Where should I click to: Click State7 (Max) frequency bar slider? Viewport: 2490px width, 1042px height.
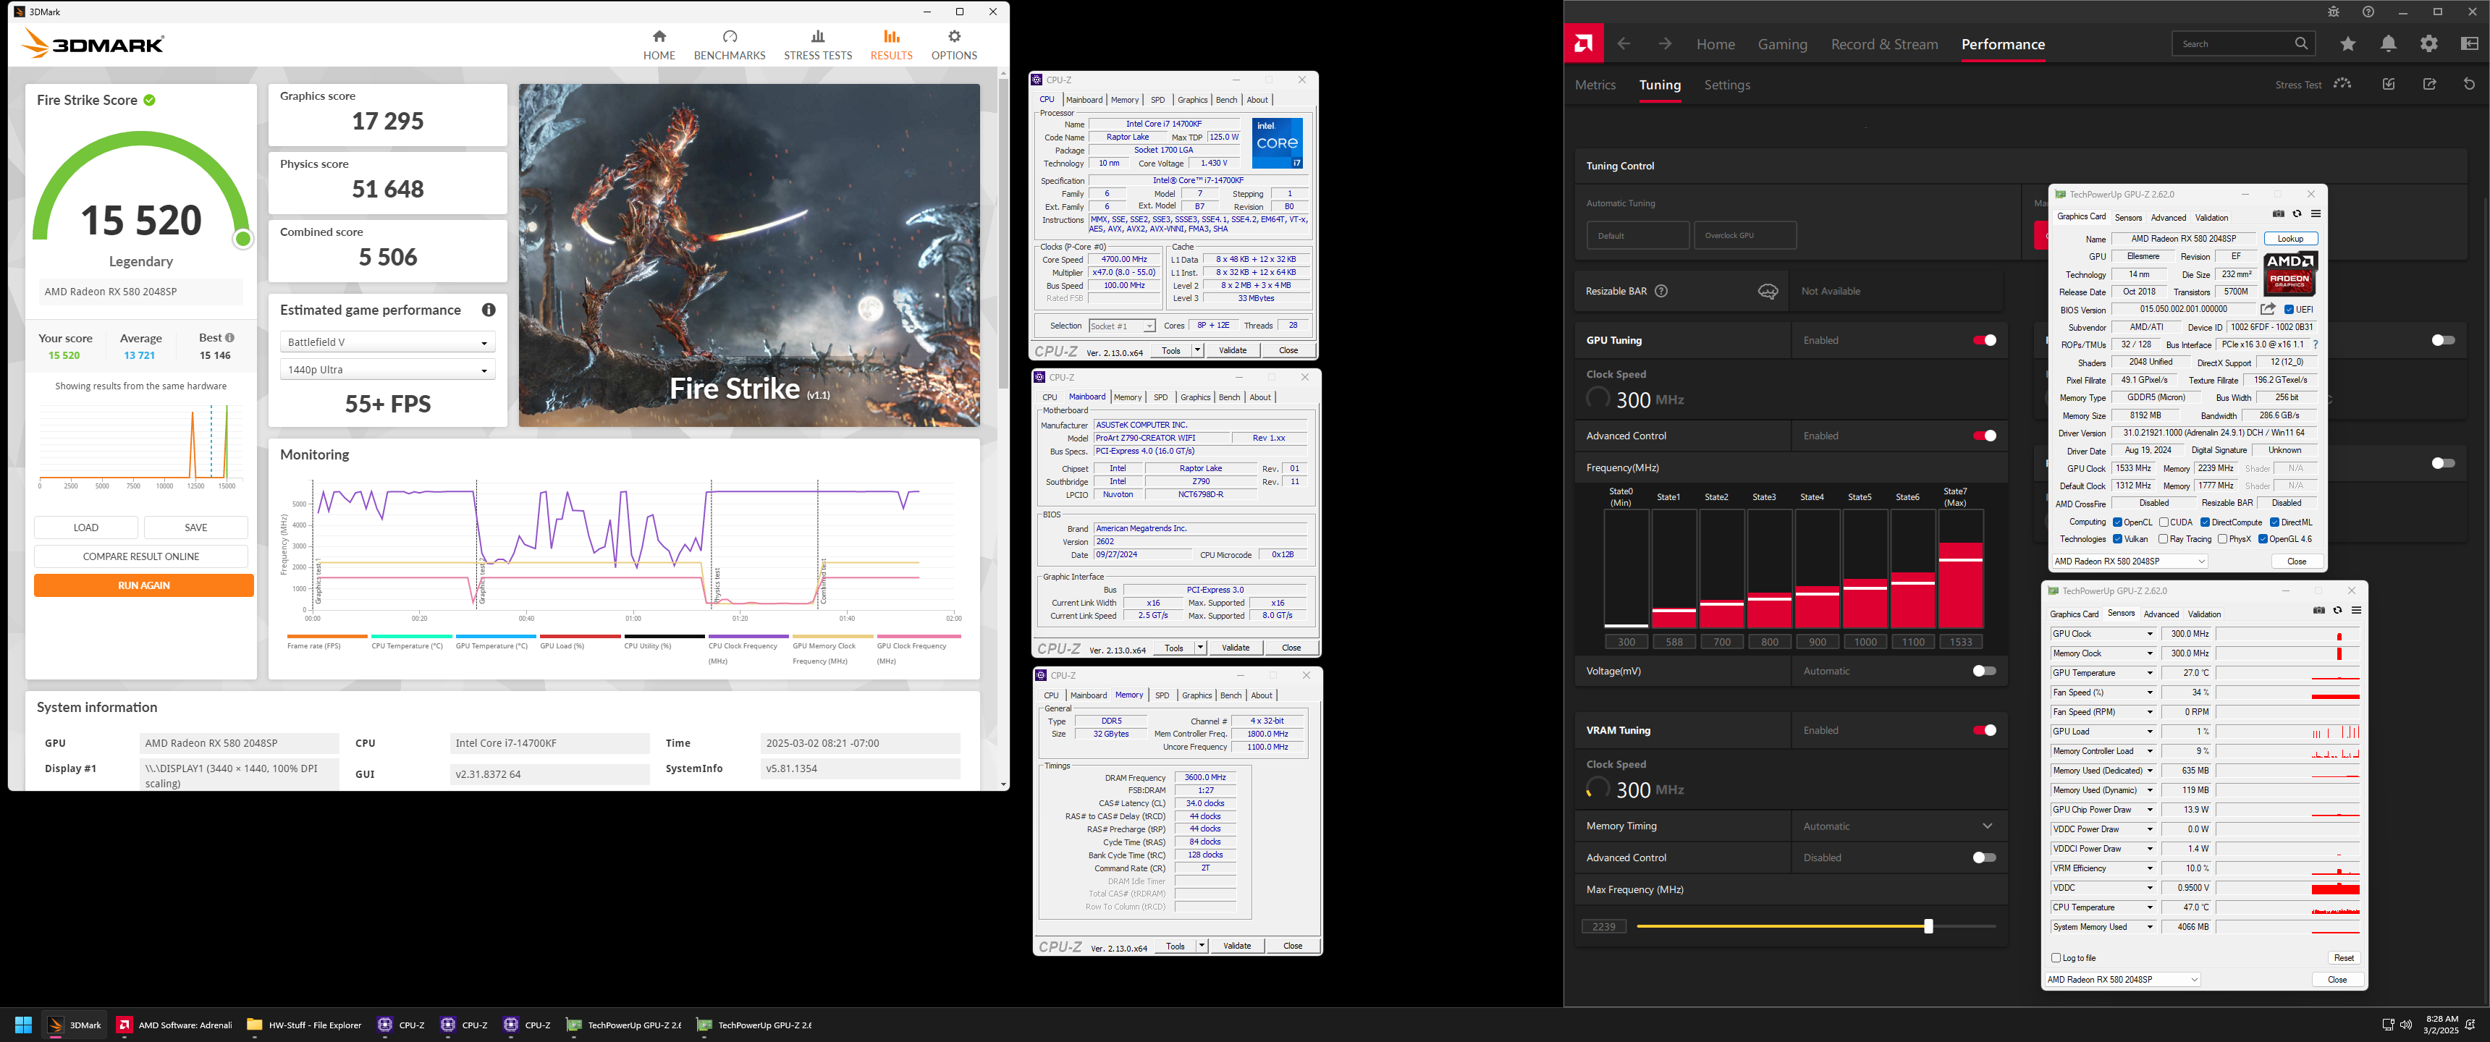1962,569
